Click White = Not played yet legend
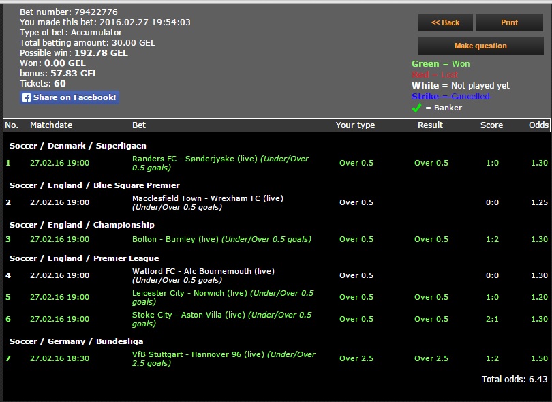The width and height of the screenshot is (552, 402). pyautogui.click(x=461, y=86)
